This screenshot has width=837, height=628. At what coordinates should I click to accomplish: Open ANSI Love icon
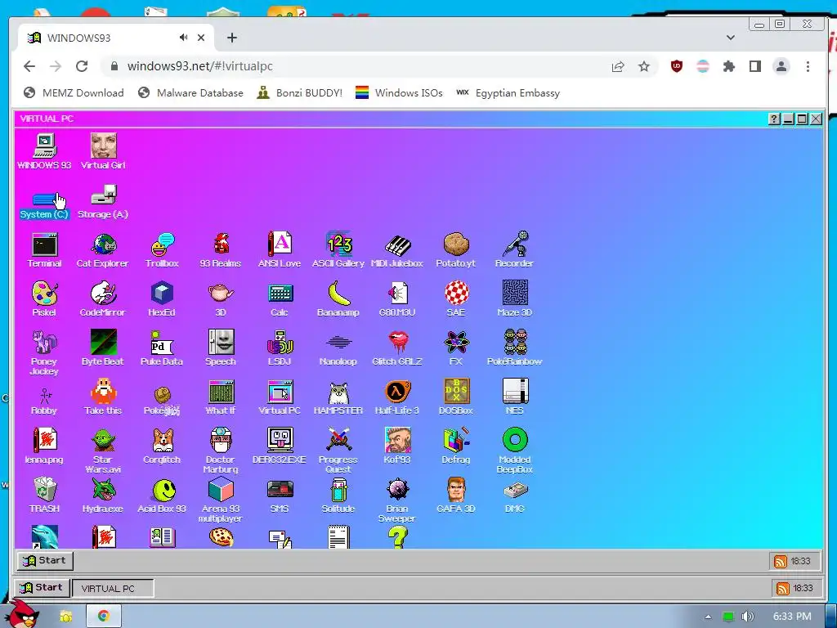(x=280, y=250)
